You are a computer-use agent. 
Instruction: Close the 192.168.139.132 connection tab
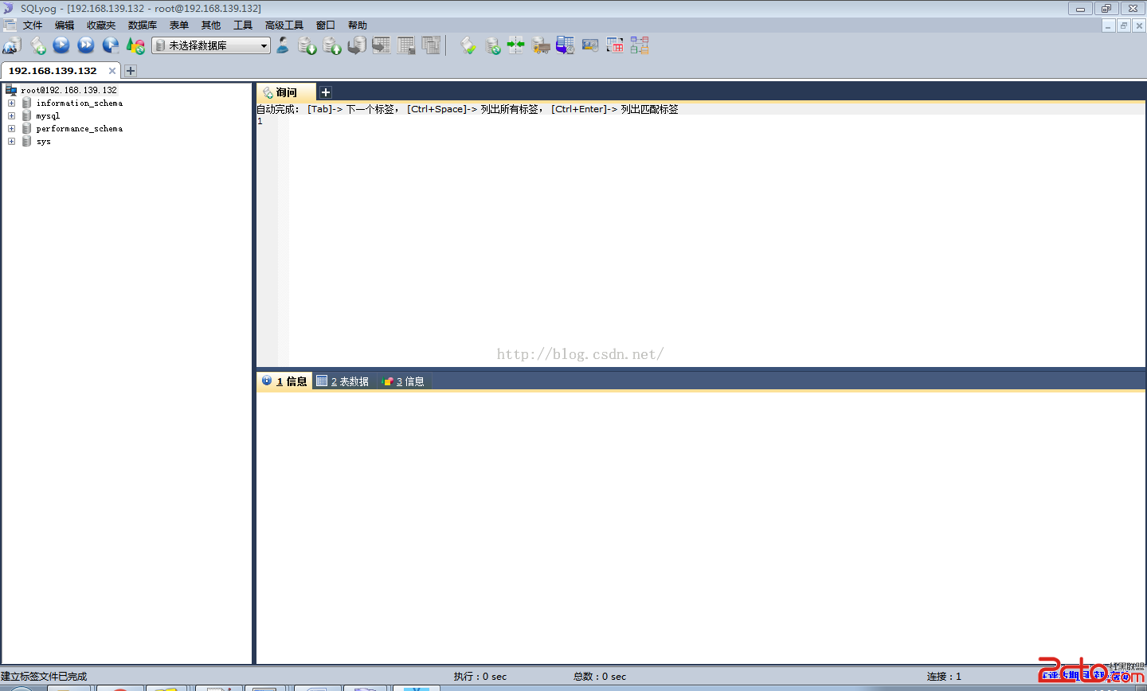112,71
